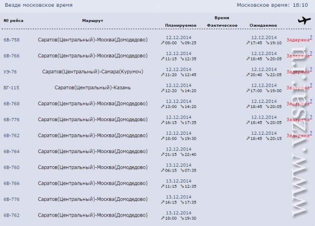Click the question mark for flight УЭ-76 delay
This screenshot has width=315, height=226.
pyautogui.click(x=311, y=69)
